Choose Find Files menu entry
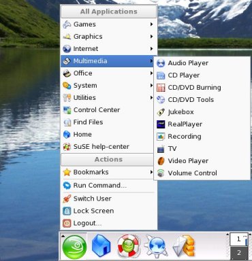This screenshot has width=252, height=261. pyautogui.click(x=107, y=122)
